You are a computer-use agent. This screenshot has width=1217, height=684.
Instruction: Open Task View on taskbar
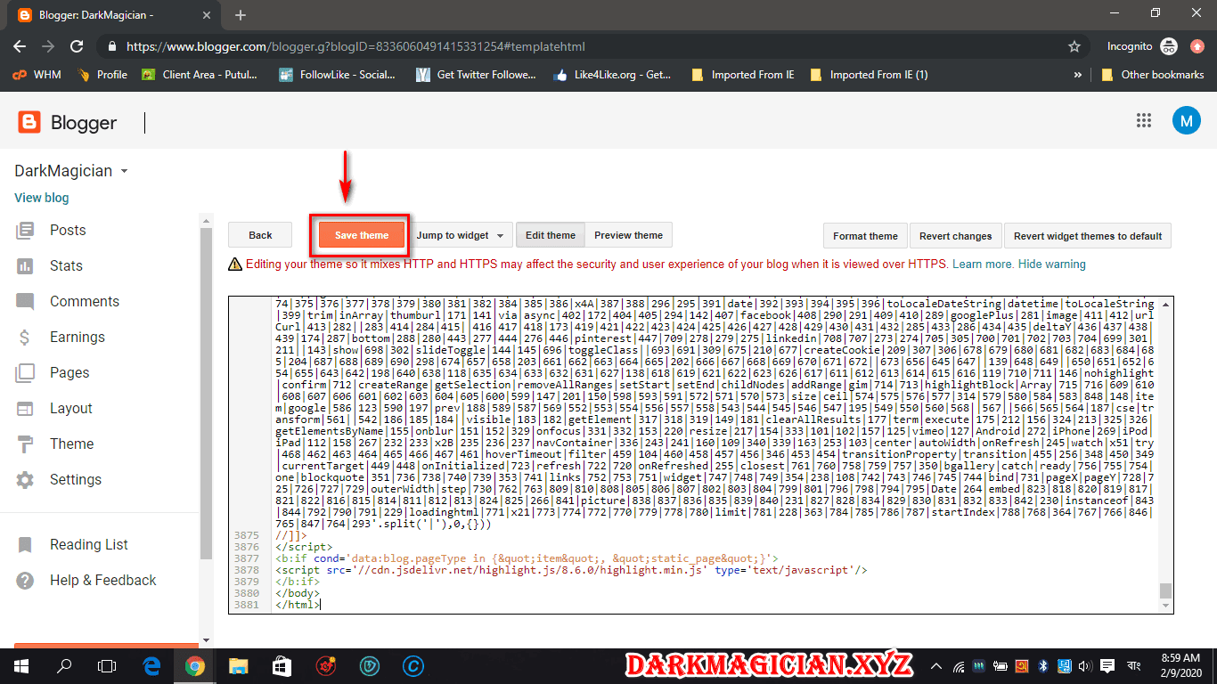point(107,665)
